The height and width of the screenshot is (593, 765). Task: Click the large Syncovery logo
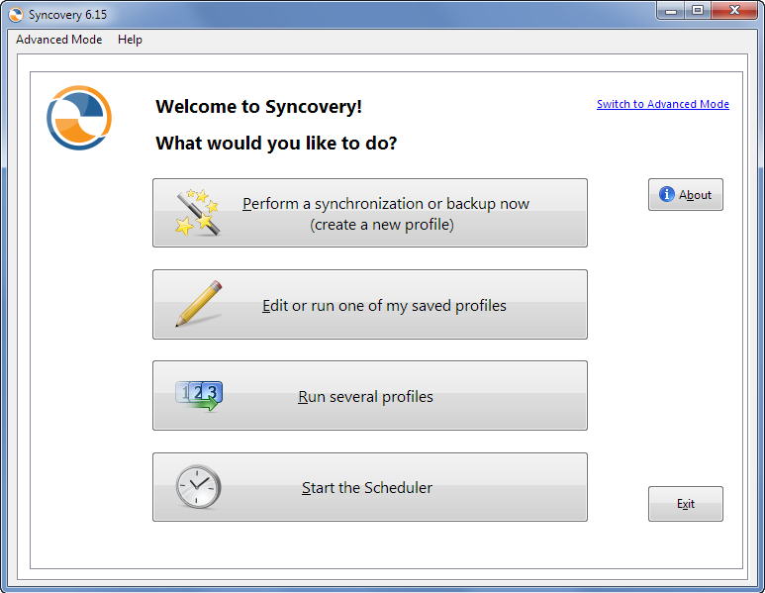pos(79,118)
